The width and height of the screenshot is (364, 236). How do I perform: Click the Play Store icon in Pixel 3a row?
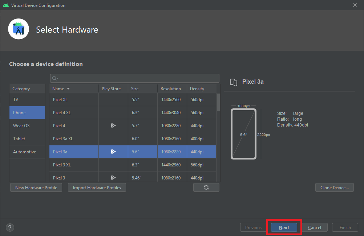113,152
